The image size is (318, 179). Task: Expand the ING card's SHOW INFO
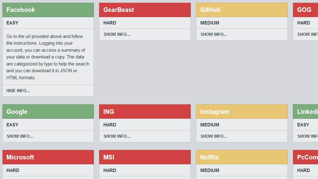[x=117, y=136]
